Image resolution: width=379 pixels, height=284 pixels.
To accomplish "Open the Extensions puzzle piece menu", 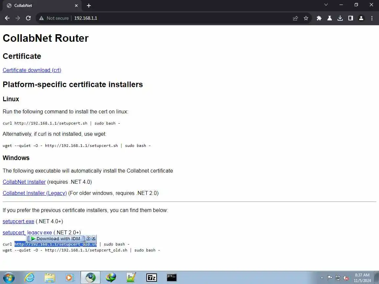I will [x=319, y=18].
